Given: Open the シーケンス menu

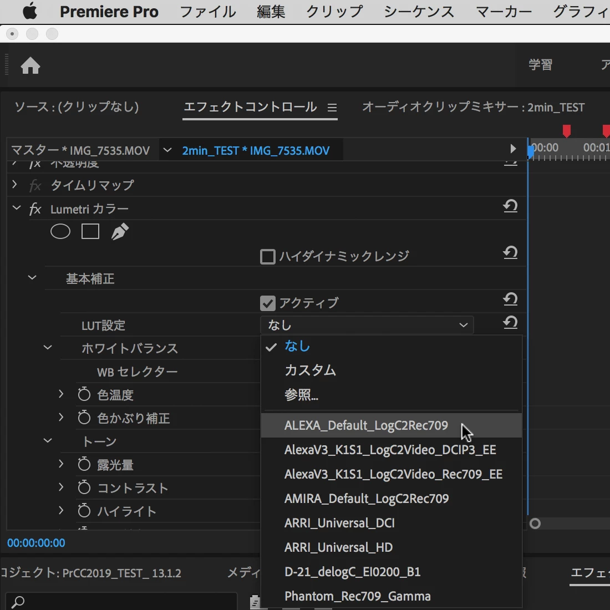Looking at the screenshot, I should [x=419, y=12].
